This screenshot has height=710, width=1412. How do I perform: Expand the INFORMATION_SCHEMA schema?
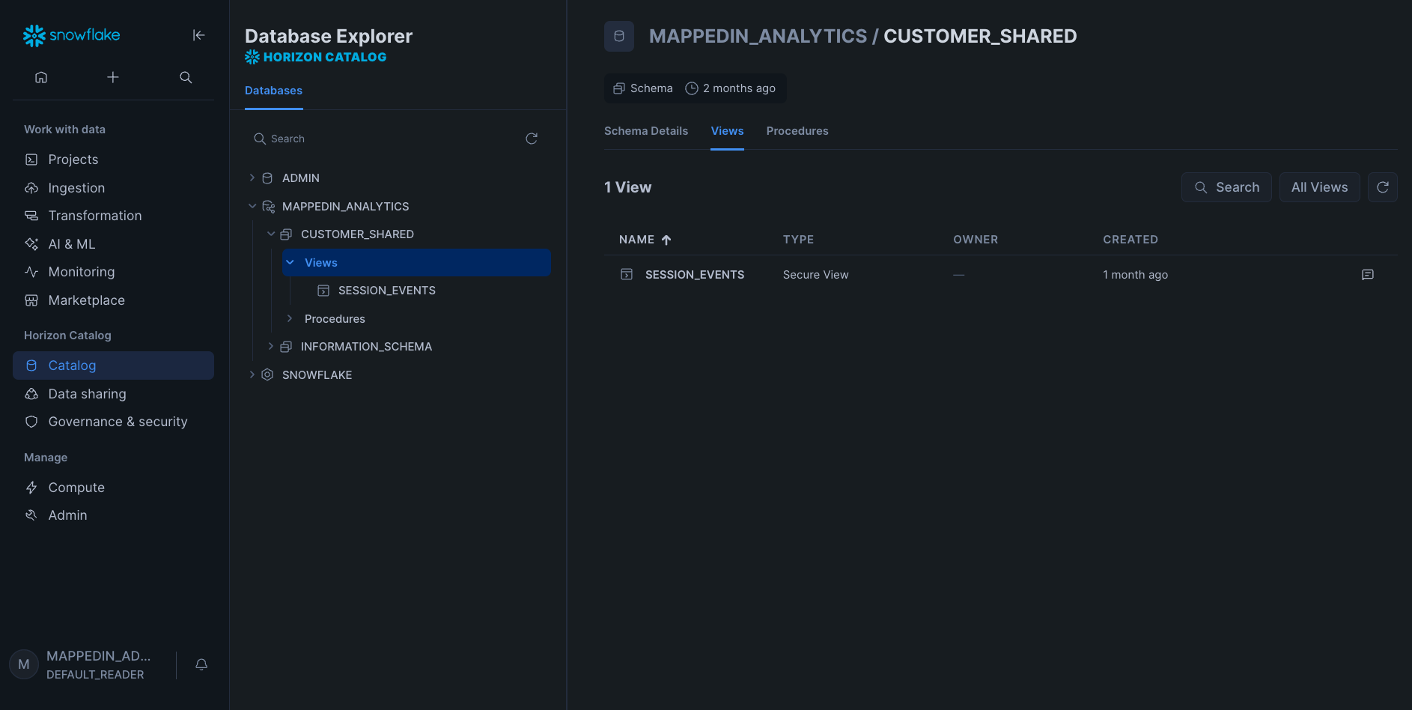tap(271, 347)
